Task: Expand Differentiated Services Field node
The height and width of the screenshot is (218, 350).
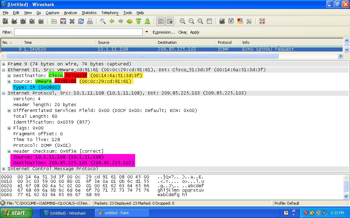Action: [x=9, y=111]
